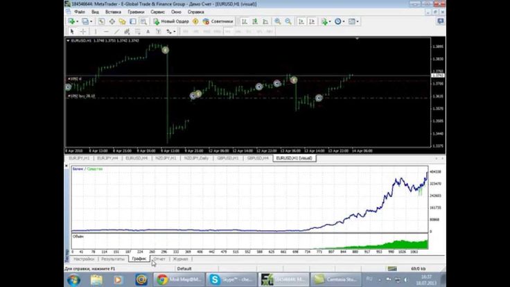510x287 pixels.
Task: Open Market Watch panel icon
Action: (101, 21)
